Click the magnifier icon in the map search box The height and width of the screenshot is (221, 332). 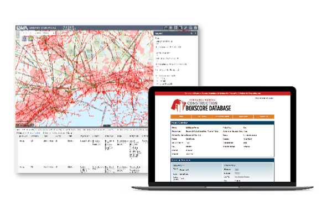point(54,33)
